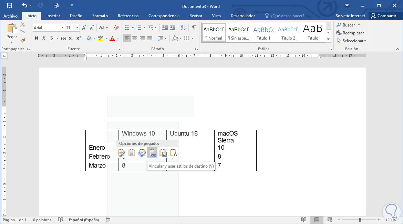This screenshot has height=224, width=403.
Task: Collapse the ribbon with the arrow
Action: pos(397,49)
